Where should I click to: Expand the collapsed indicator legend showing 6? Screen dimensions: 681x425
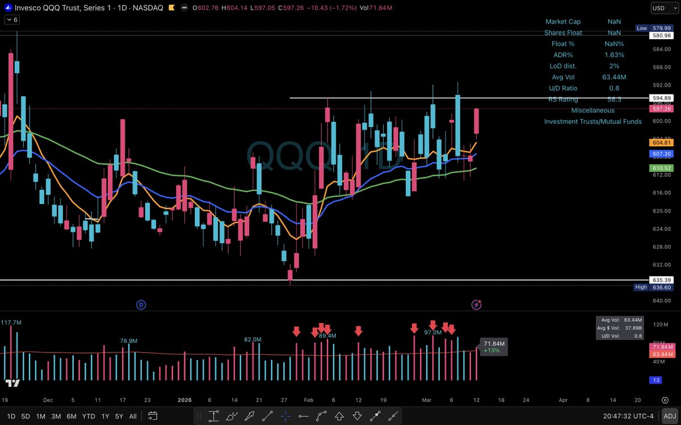coord(12,19)
